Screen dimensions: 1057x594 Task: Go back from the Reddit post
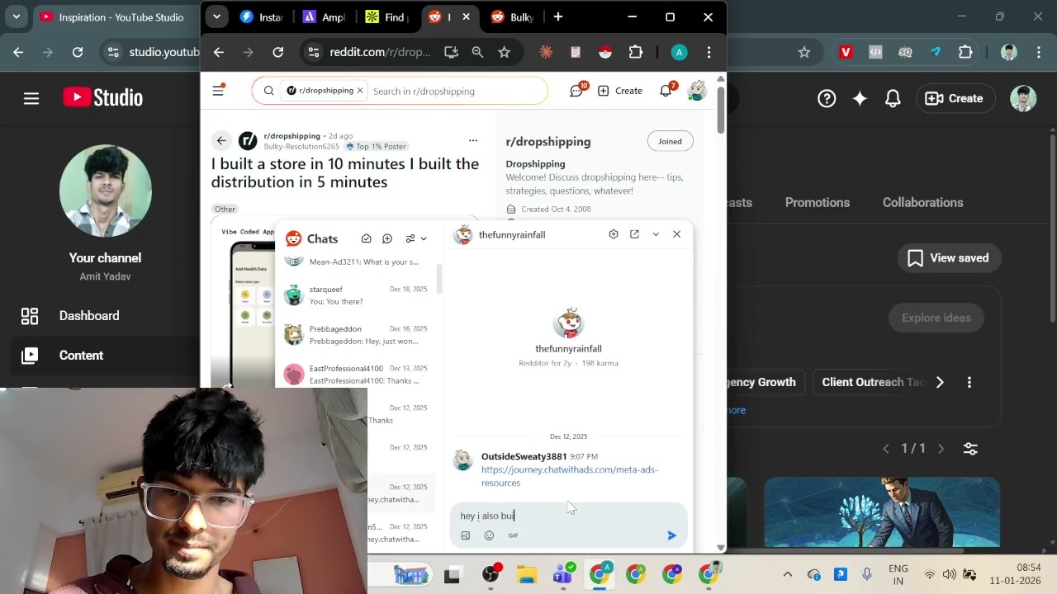(221, 140)
